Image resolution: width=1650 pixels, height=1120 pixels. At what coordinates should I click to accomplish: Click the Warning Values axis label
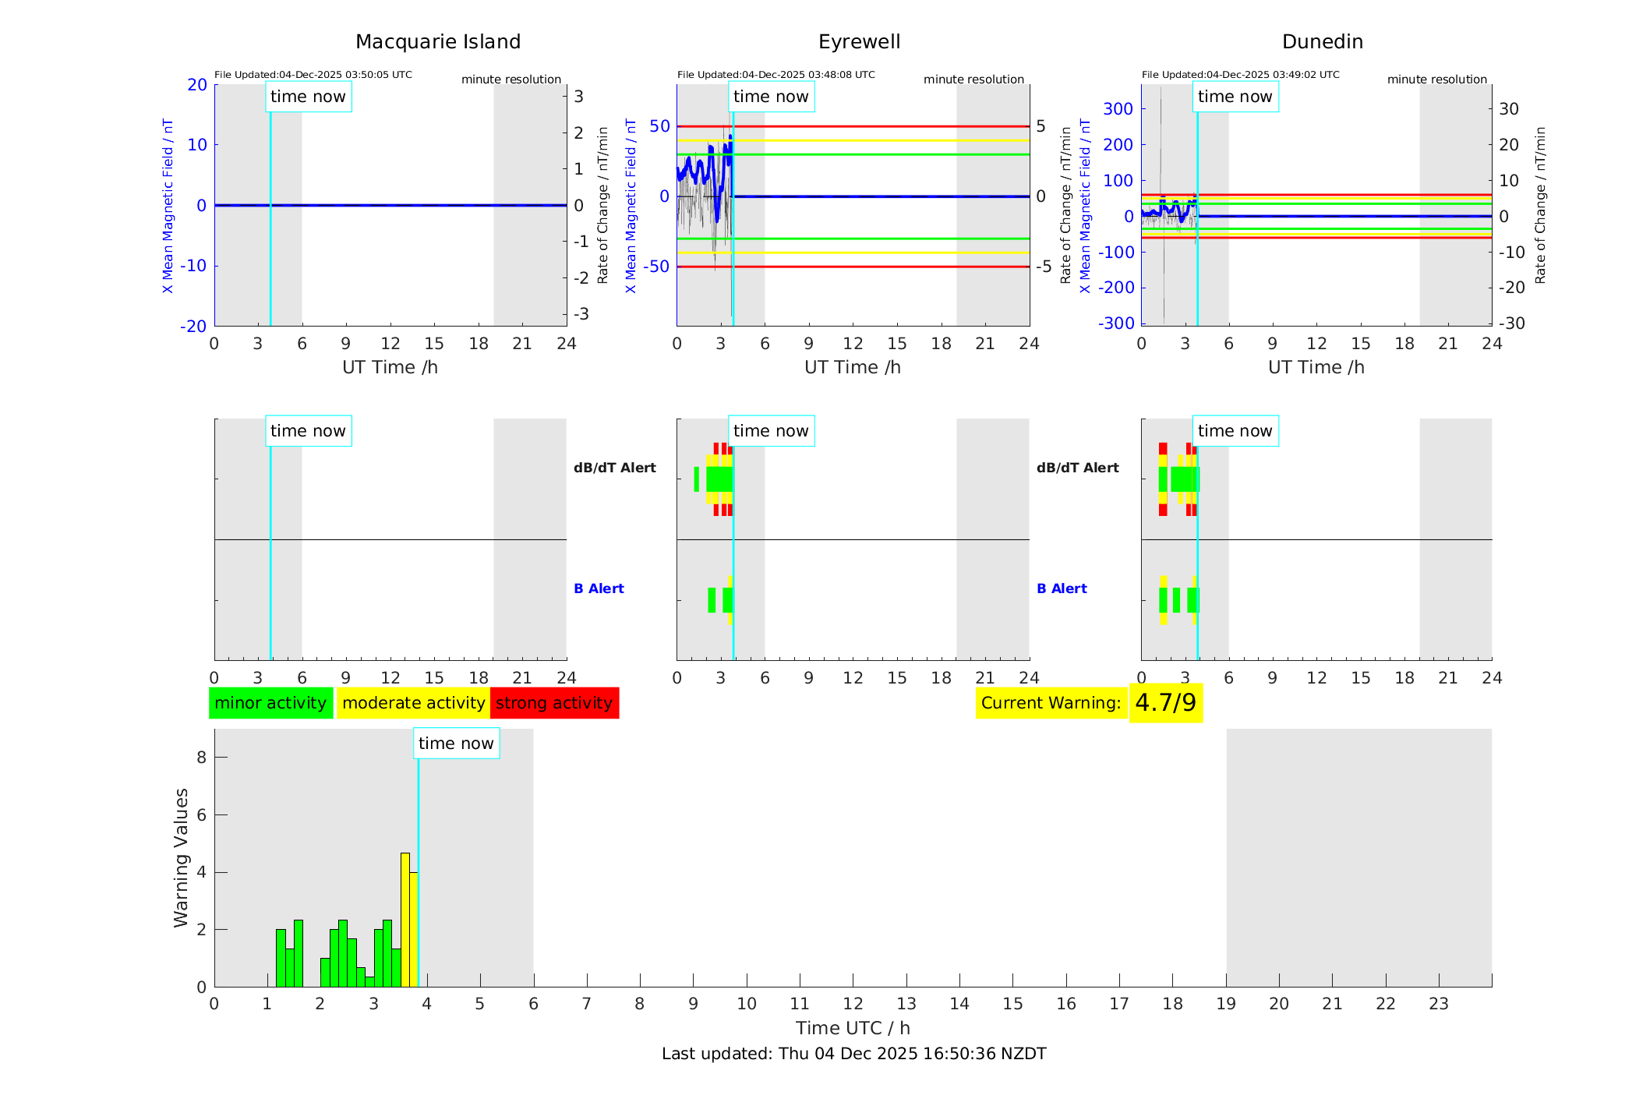(x=181, y=857)
